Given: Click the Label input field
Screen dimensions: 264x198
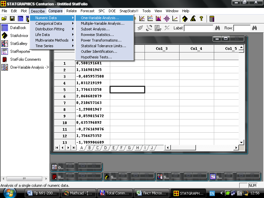Looking at the screenshot, I should (x=199, y=28).
